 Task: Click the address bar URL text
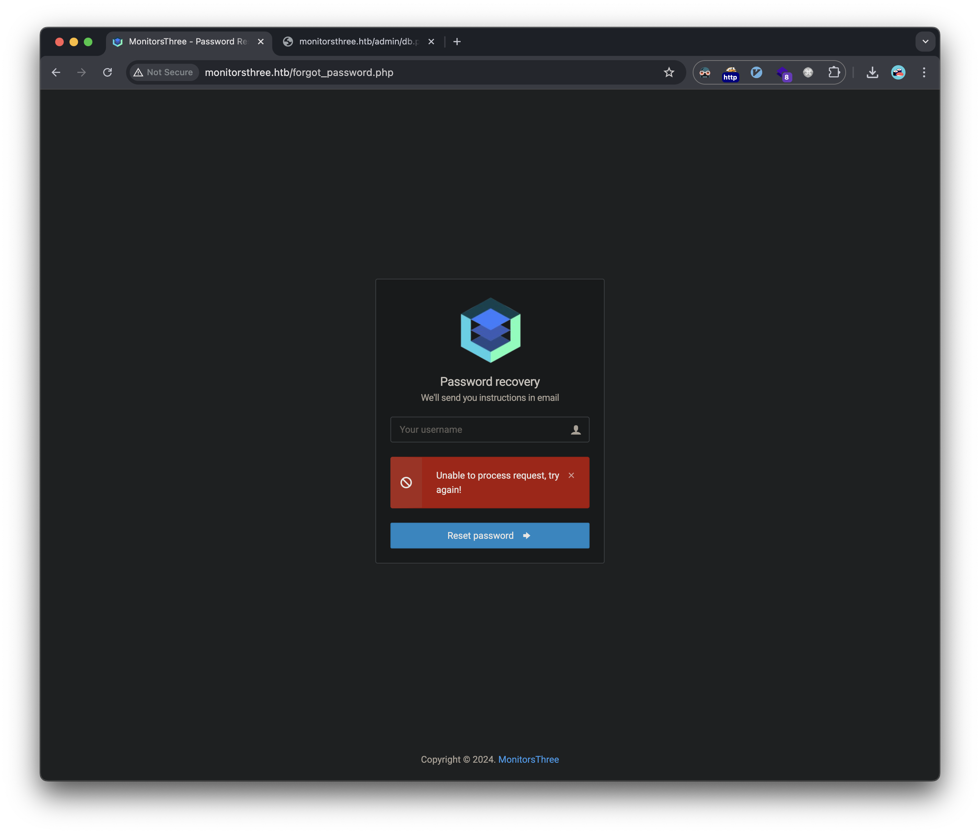coord(299,72)
